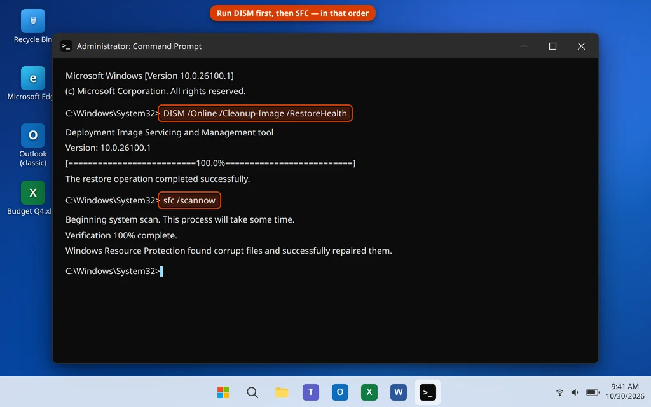Open Word from the taskbar

tap(398, 392)
